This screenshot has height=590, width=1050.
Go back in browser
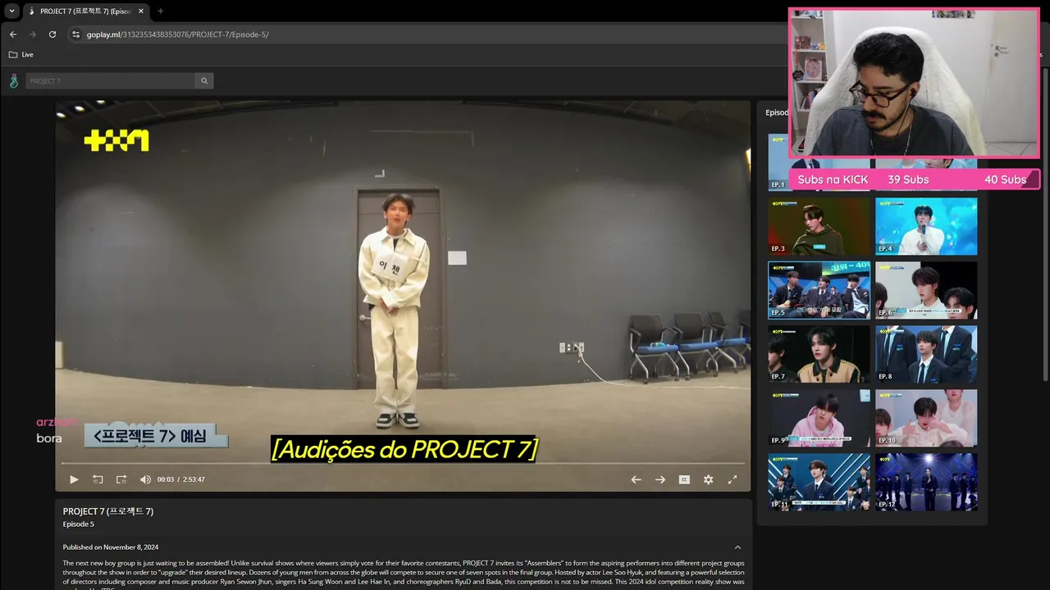click(x=13, y=34)
